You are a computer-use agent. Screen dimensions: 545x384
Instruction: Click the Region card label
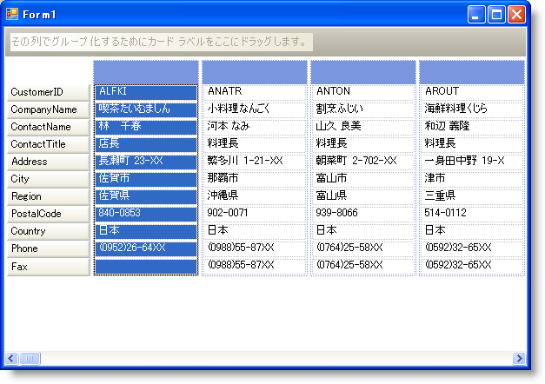[49, 196]
